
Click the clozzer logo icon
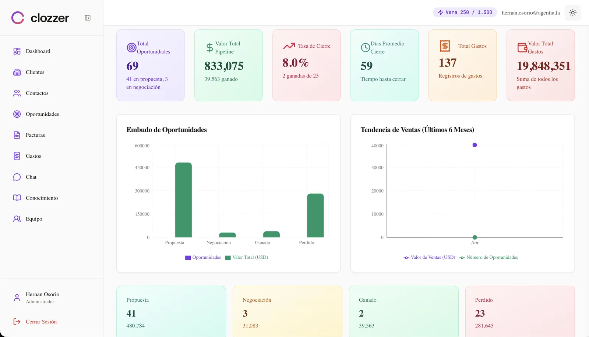click(18, 18)
